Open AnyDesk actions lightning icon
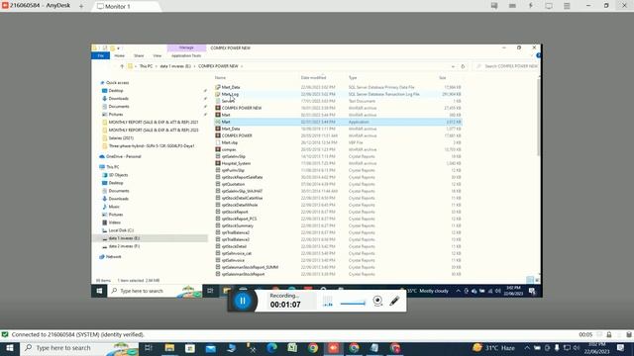This screenshot has height=356, width=634. (x=531, y=6)
